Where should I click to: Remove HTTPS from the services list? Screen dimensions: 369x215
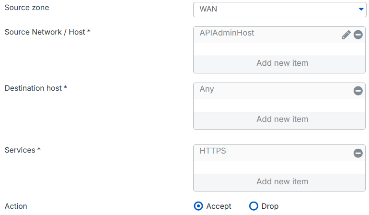click(358, 153)
